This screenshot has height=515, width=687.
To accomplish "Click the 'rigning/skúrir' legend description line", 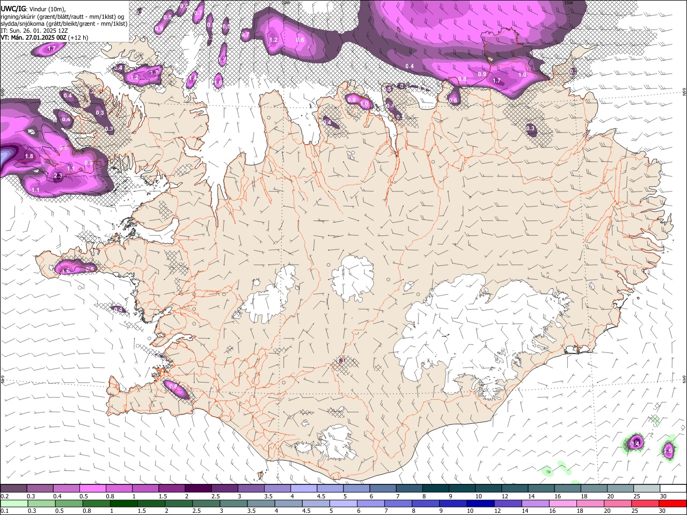I will click(62, 16).
